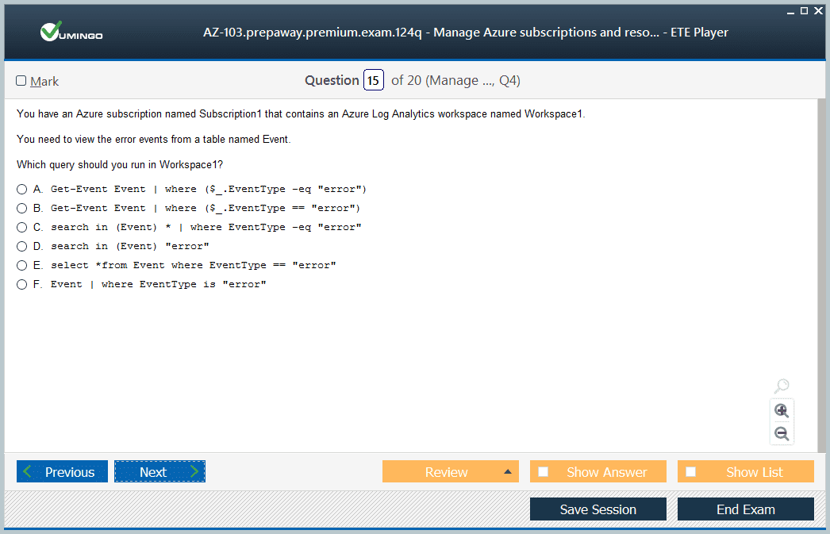Select answer D search in (Event) "error"

22,247
